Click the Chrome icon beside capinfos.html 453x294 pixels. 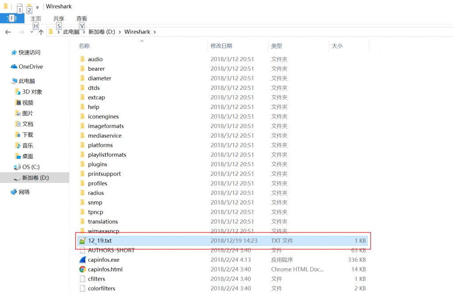tap(82, 269)
